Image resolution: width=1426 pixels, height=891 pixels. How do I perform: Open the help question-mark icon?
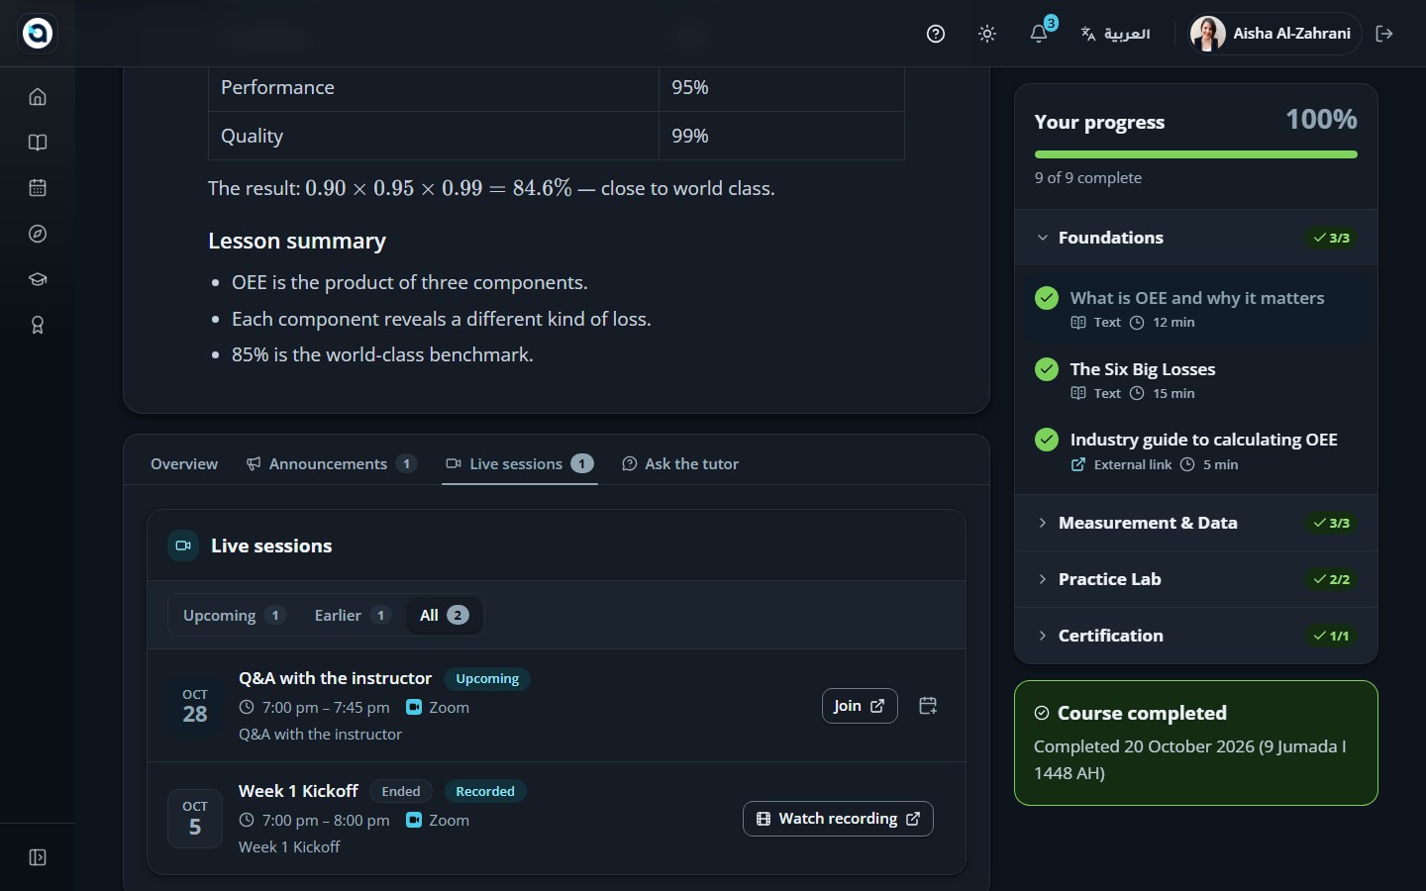pyautogui.click(x=936, y=34)
